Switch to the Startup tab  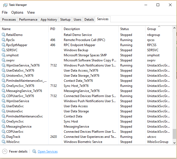(x=65, y=20)
